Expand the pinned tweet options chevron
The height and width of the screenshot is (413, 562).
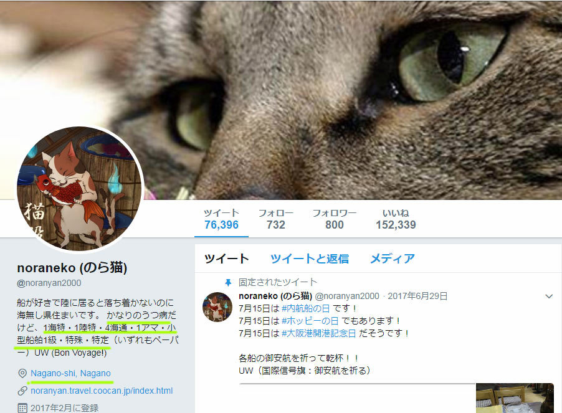(549, 297)
